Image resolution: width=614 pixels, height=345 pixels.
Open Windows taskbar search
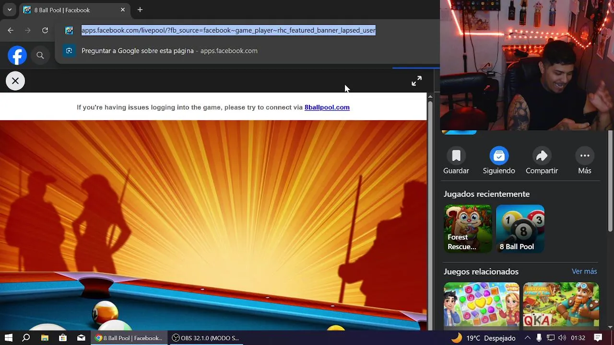coord(26,338)
